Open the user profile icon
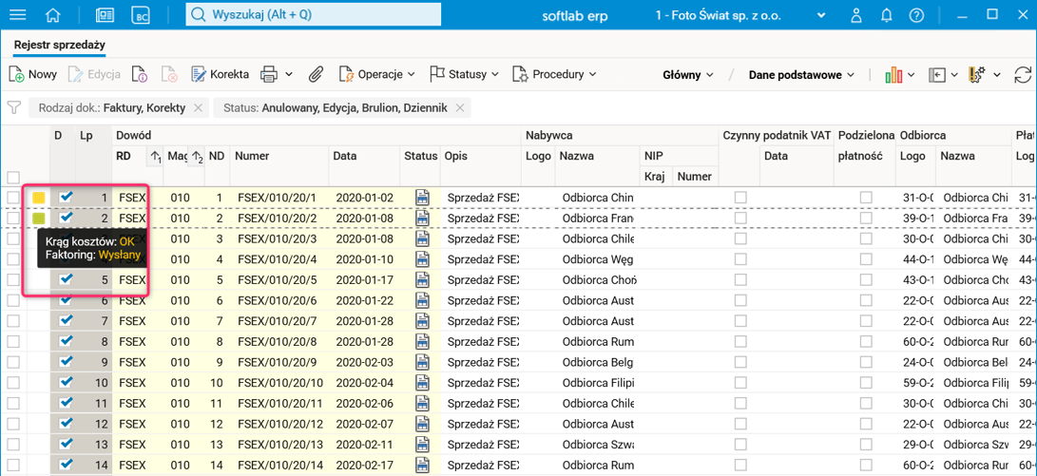This screenshot has width=1037, height=476. [x=856, y=14]
